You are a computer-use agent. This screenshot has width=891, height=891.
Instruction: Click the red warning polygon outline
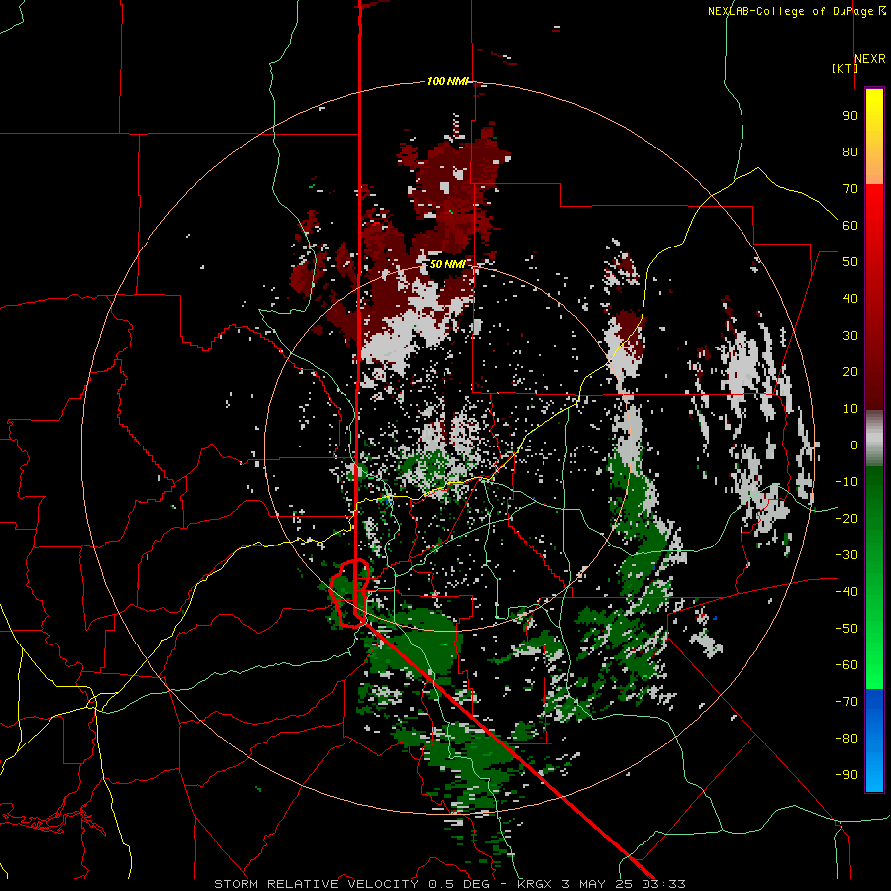pos(350,593)
